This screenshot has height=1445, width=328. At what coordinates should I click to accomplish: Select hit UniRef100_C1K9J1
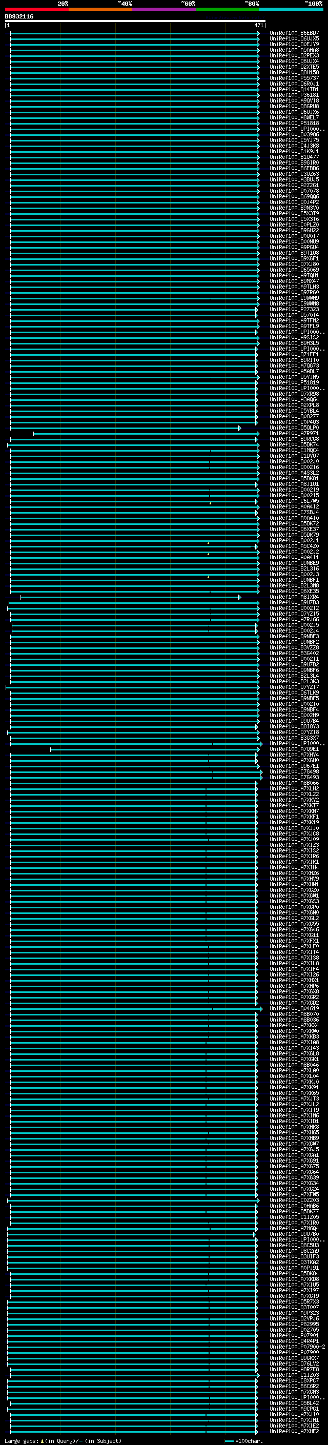click(294, 151)
